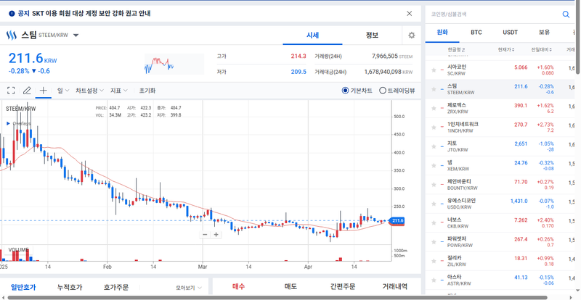Viewport: 581px width, 300px height.
Task: Favorite star for 질리카 ZIL/KRW
Action: (x=434, y=261)
